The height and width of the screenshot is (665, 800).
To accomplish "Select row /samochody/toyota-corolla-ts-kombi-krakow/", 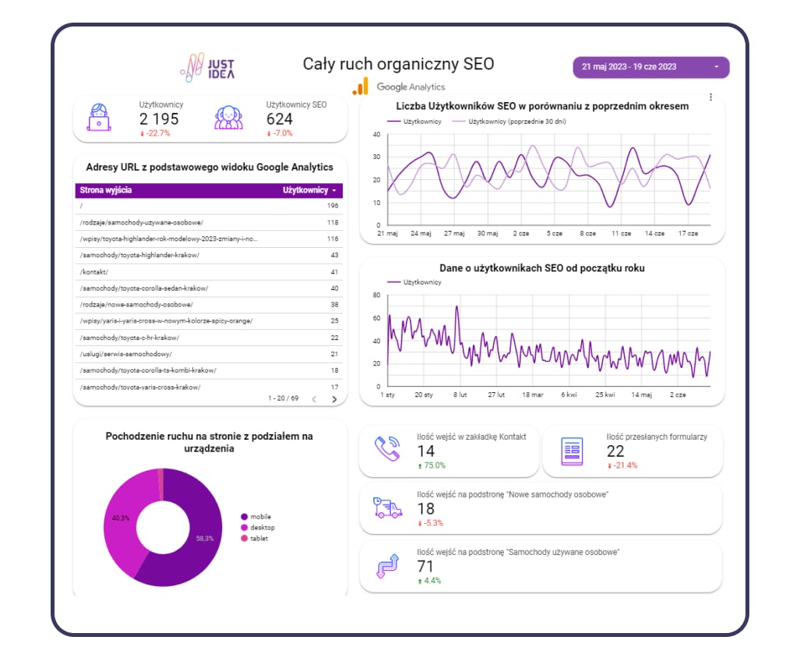I will tap(209, 370).
